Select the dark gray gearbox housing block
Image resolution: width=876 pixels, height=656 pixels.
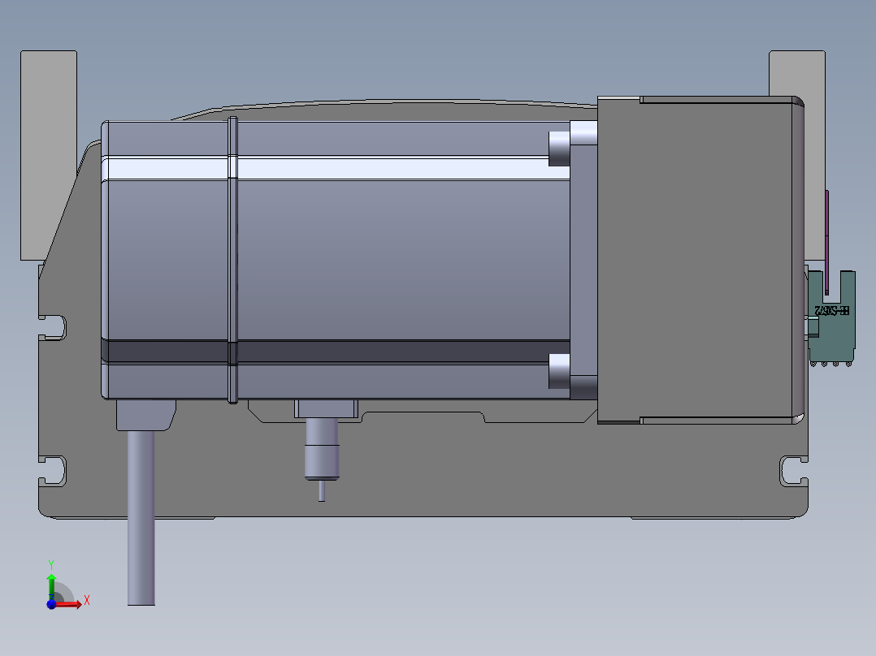700,260
